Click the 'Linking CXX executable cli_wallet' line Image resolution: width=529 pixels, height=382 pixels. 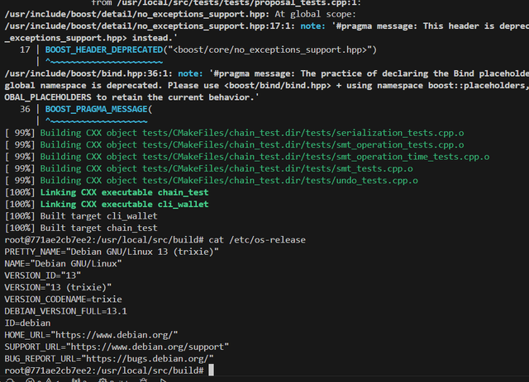[121, 204]
